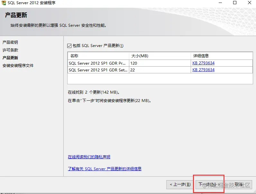Click the size cell showing 22

coord(160,70)
